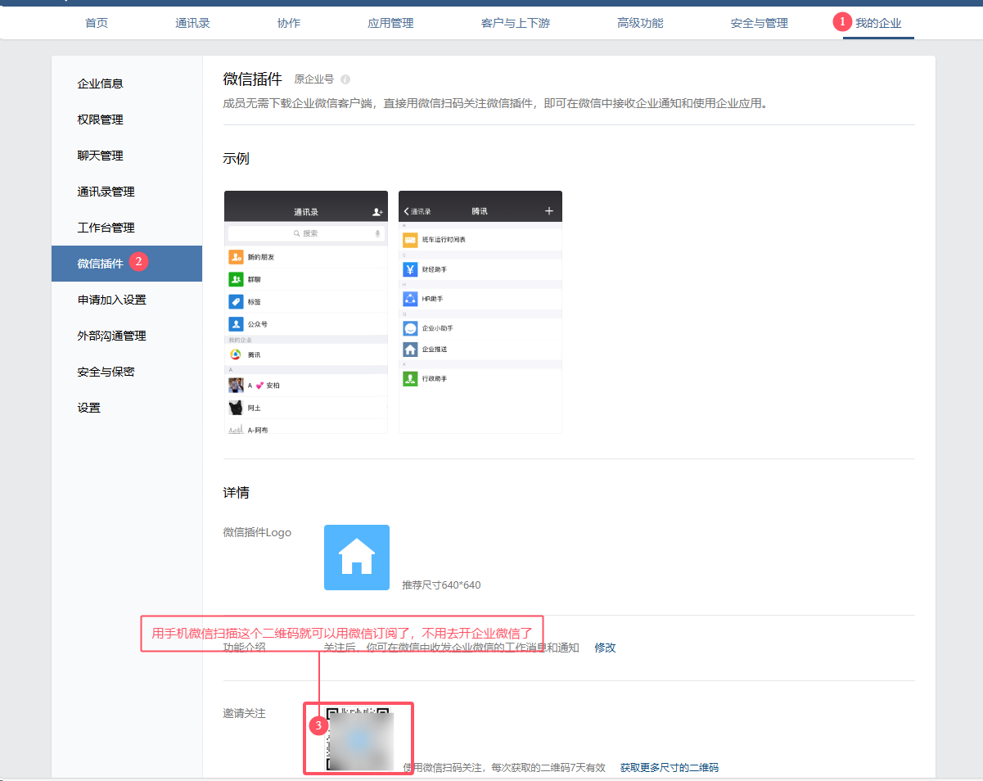Go to 应用管理 tab
This screenshot has width=983, height=781.
pos(390,23)
